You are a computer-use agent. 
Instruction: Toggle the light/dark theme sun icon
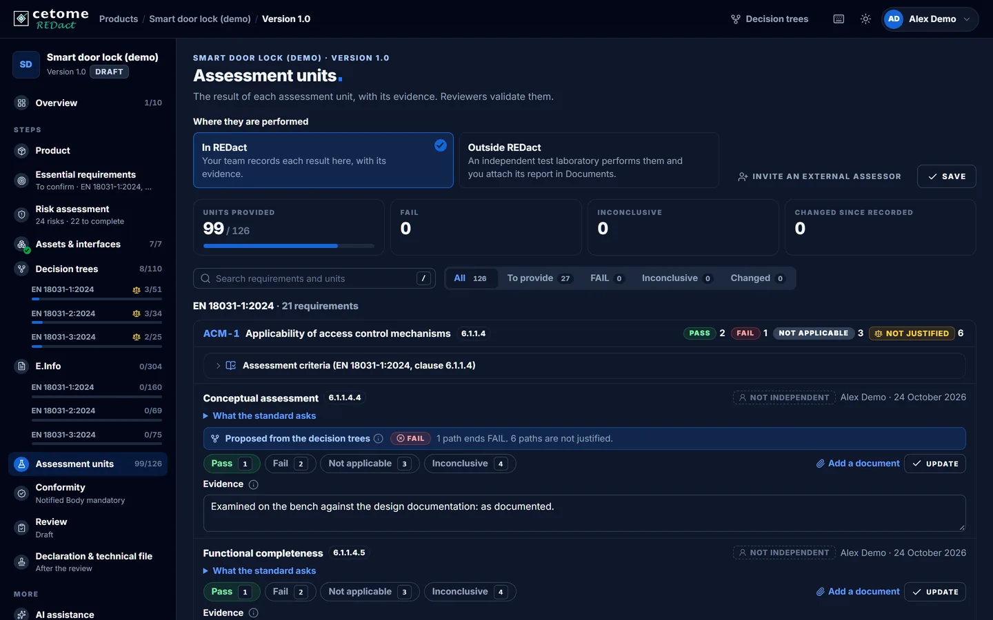coord(865,19)
